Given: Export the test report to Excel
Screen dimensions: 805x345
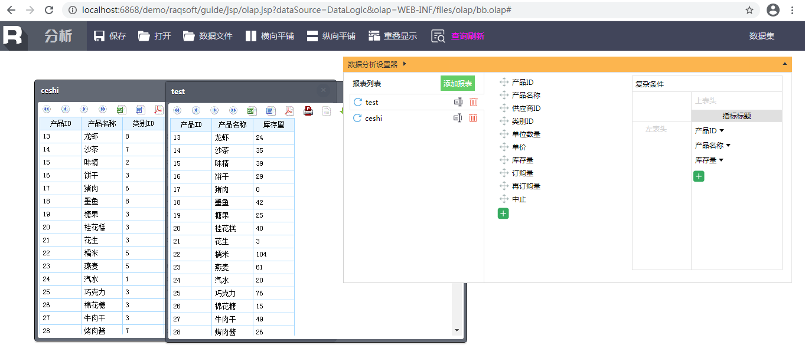Looking at the screenshot, I should point(251,110).
